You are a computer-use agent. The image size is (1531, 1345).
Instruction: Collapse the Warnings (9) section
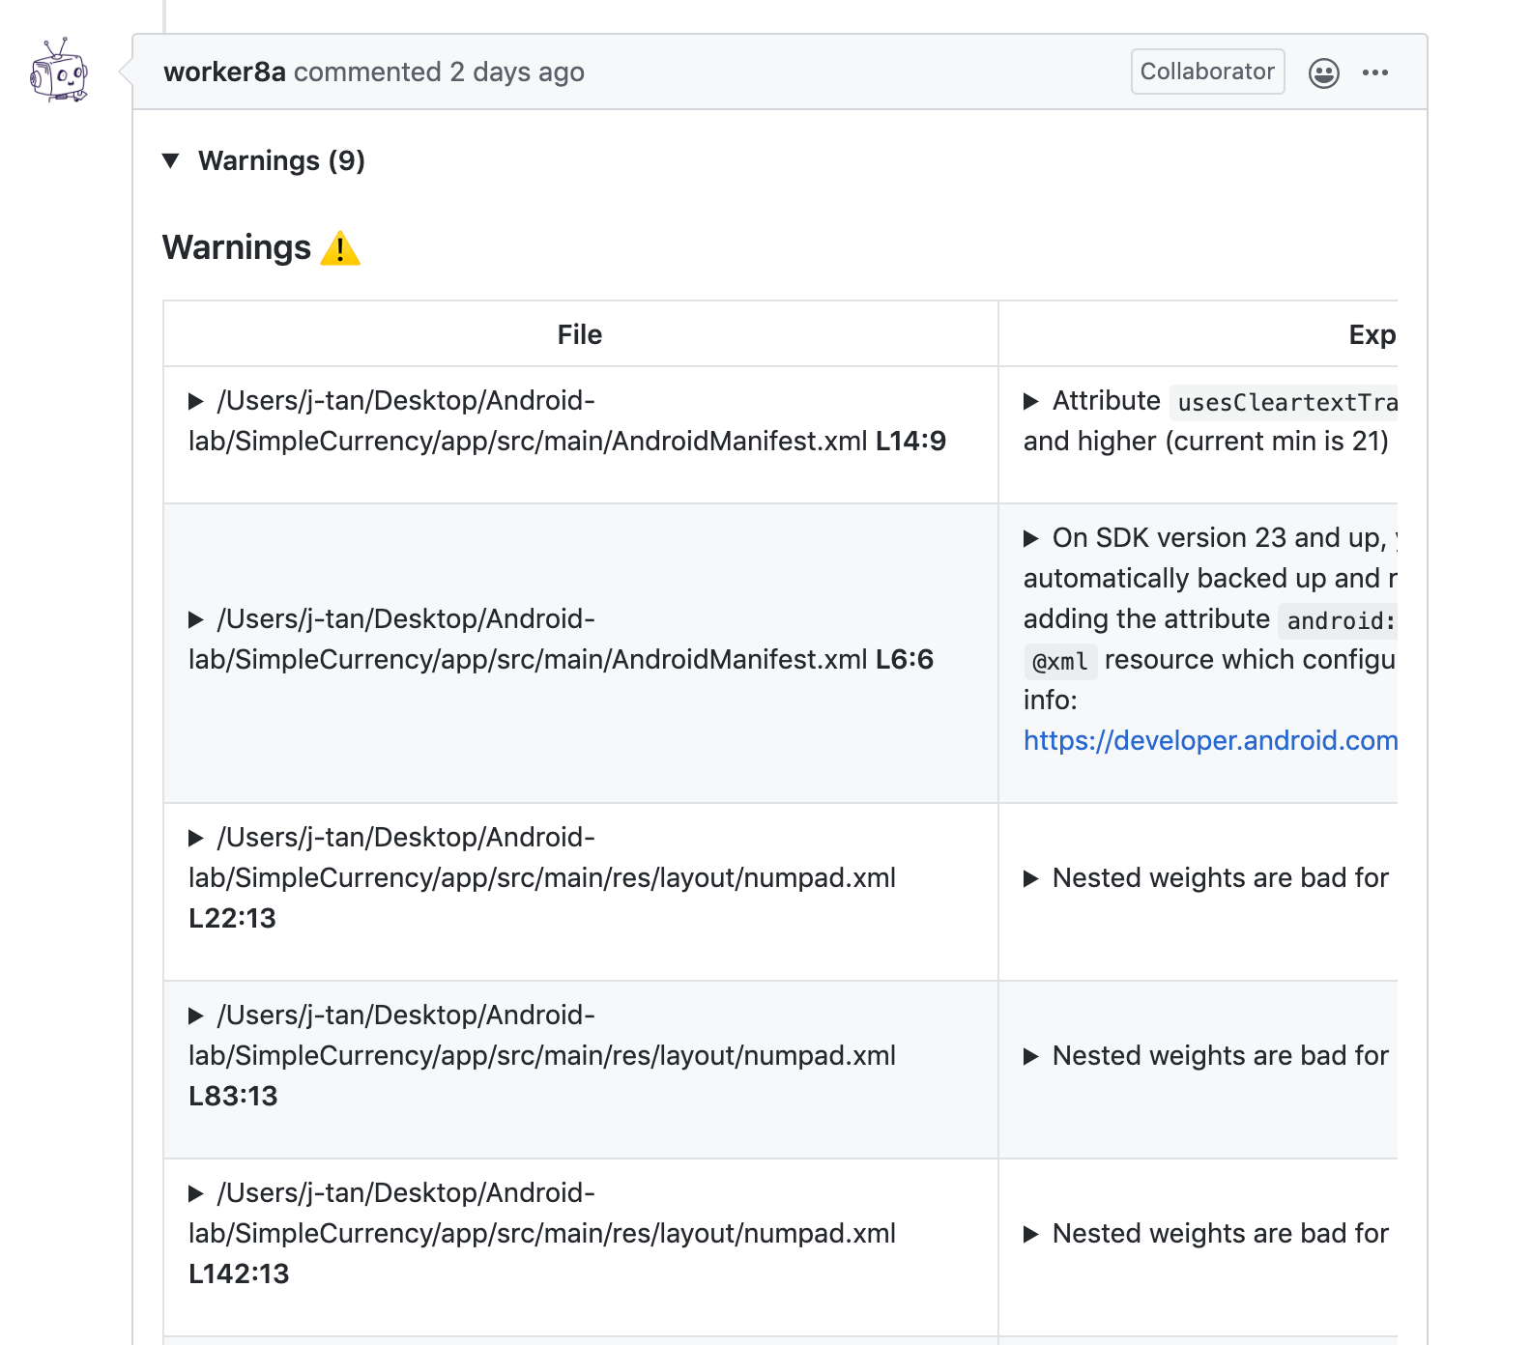coord(172,159)
